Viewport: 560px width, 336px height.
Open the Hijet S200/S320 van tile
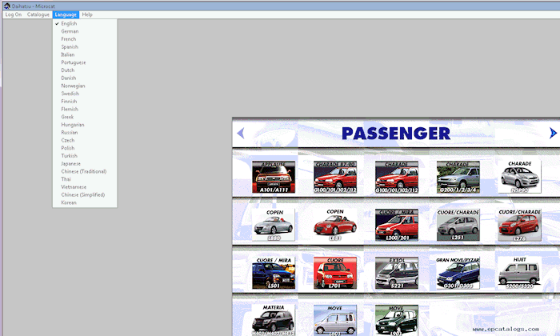point(519,273)
